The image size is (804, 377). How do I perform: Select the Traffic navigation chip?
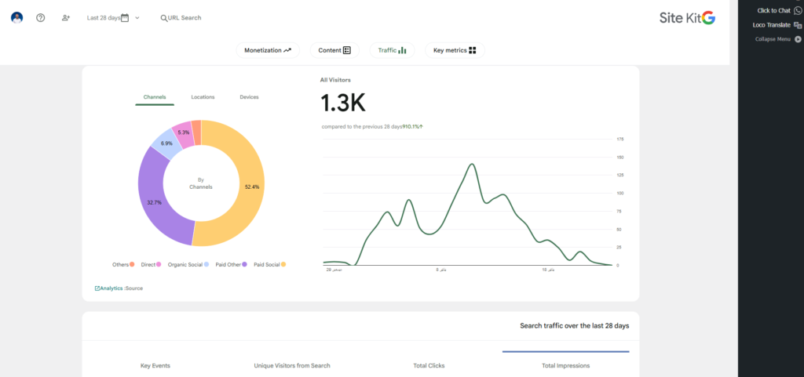click(x=392, y=50)
